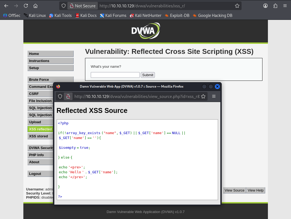Click the name text input field
Screen dimensions: 291x219
click(x=115, y=75)
